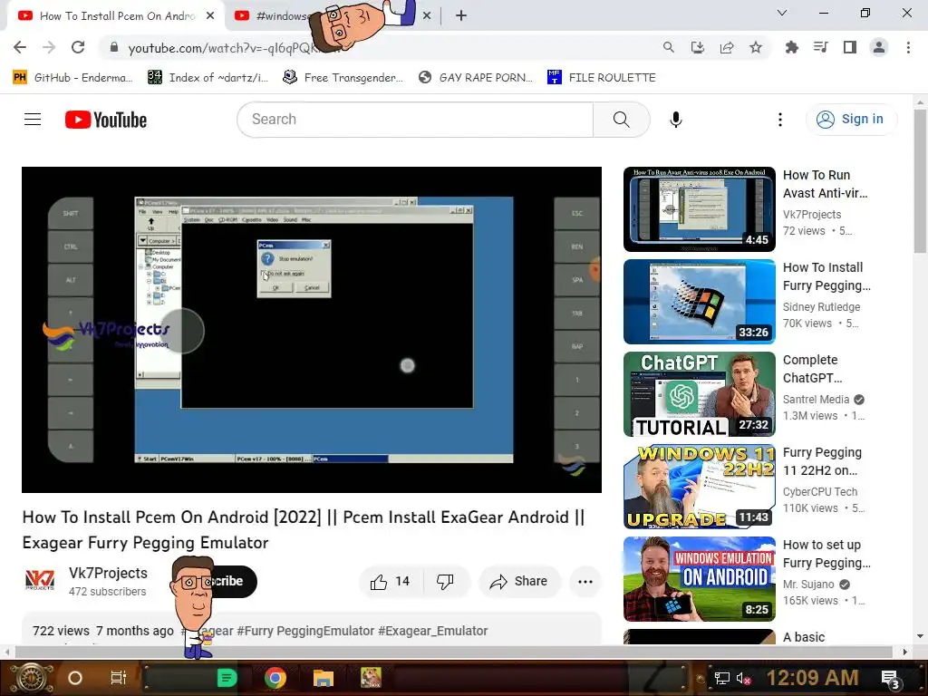Open a new browser tab
This screenshot has width=928, height=696.
461,16
